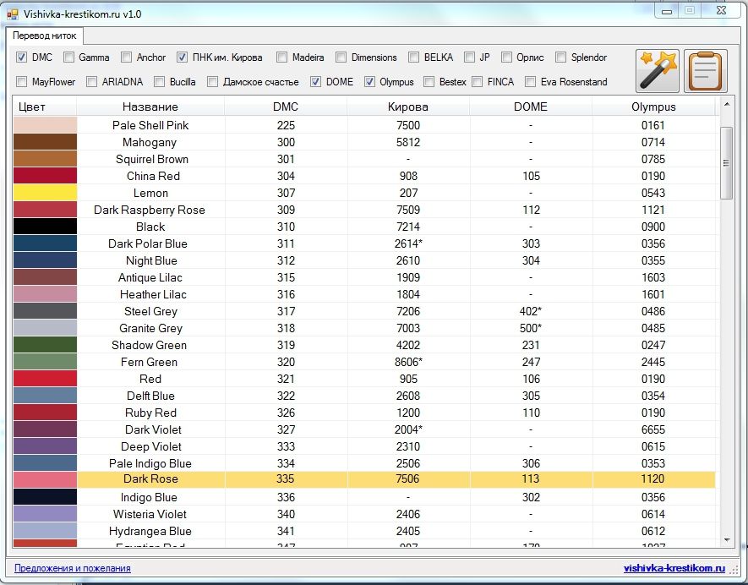Select the Antique Lilac row name
748x585 pixels.
click(x=150, y=277)
